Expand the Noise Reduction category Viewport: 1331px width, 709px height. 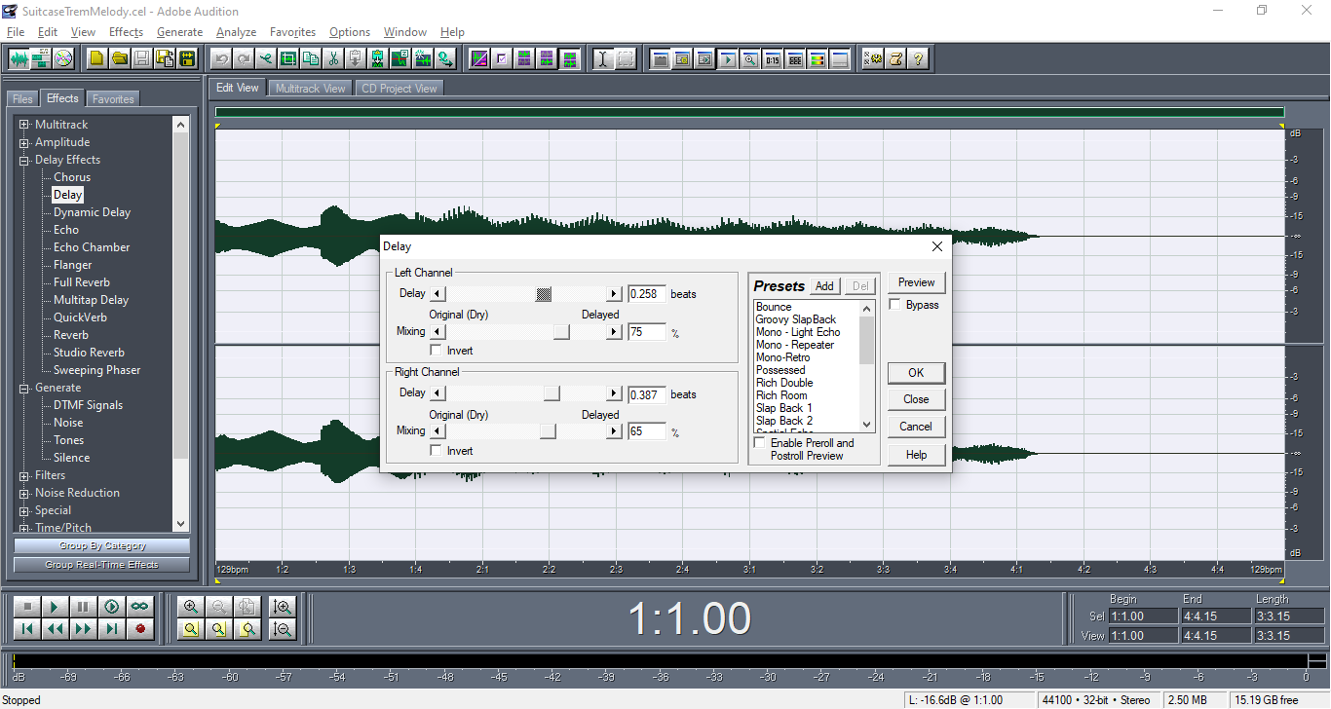point(24,494)
